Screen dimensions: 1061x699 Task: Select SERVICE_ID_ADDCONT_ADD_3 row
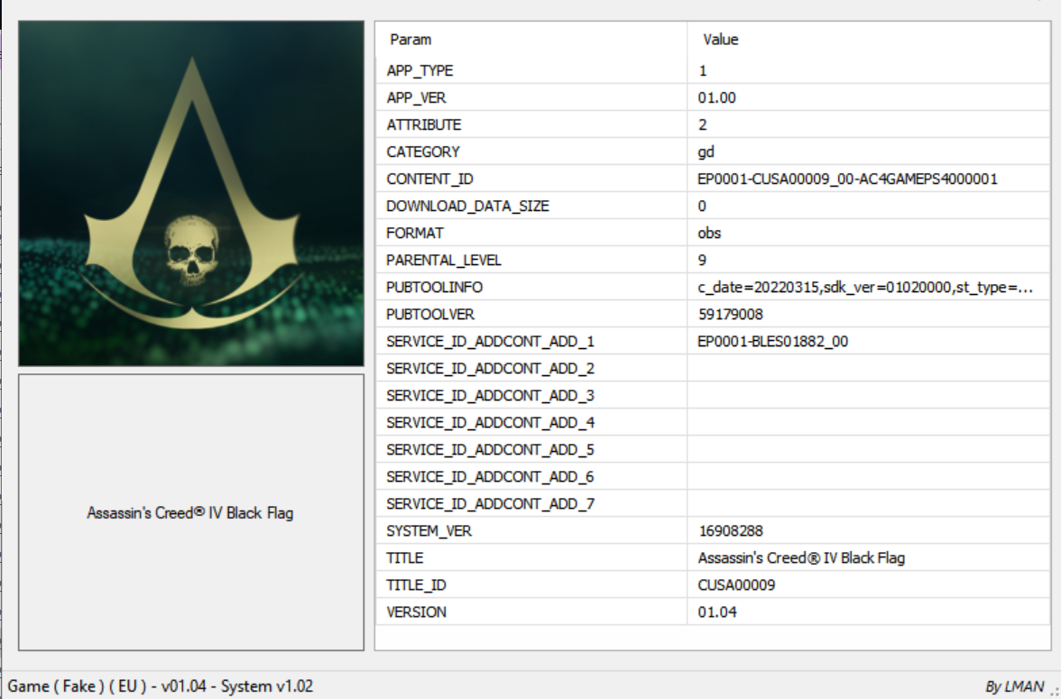point(713,395)
